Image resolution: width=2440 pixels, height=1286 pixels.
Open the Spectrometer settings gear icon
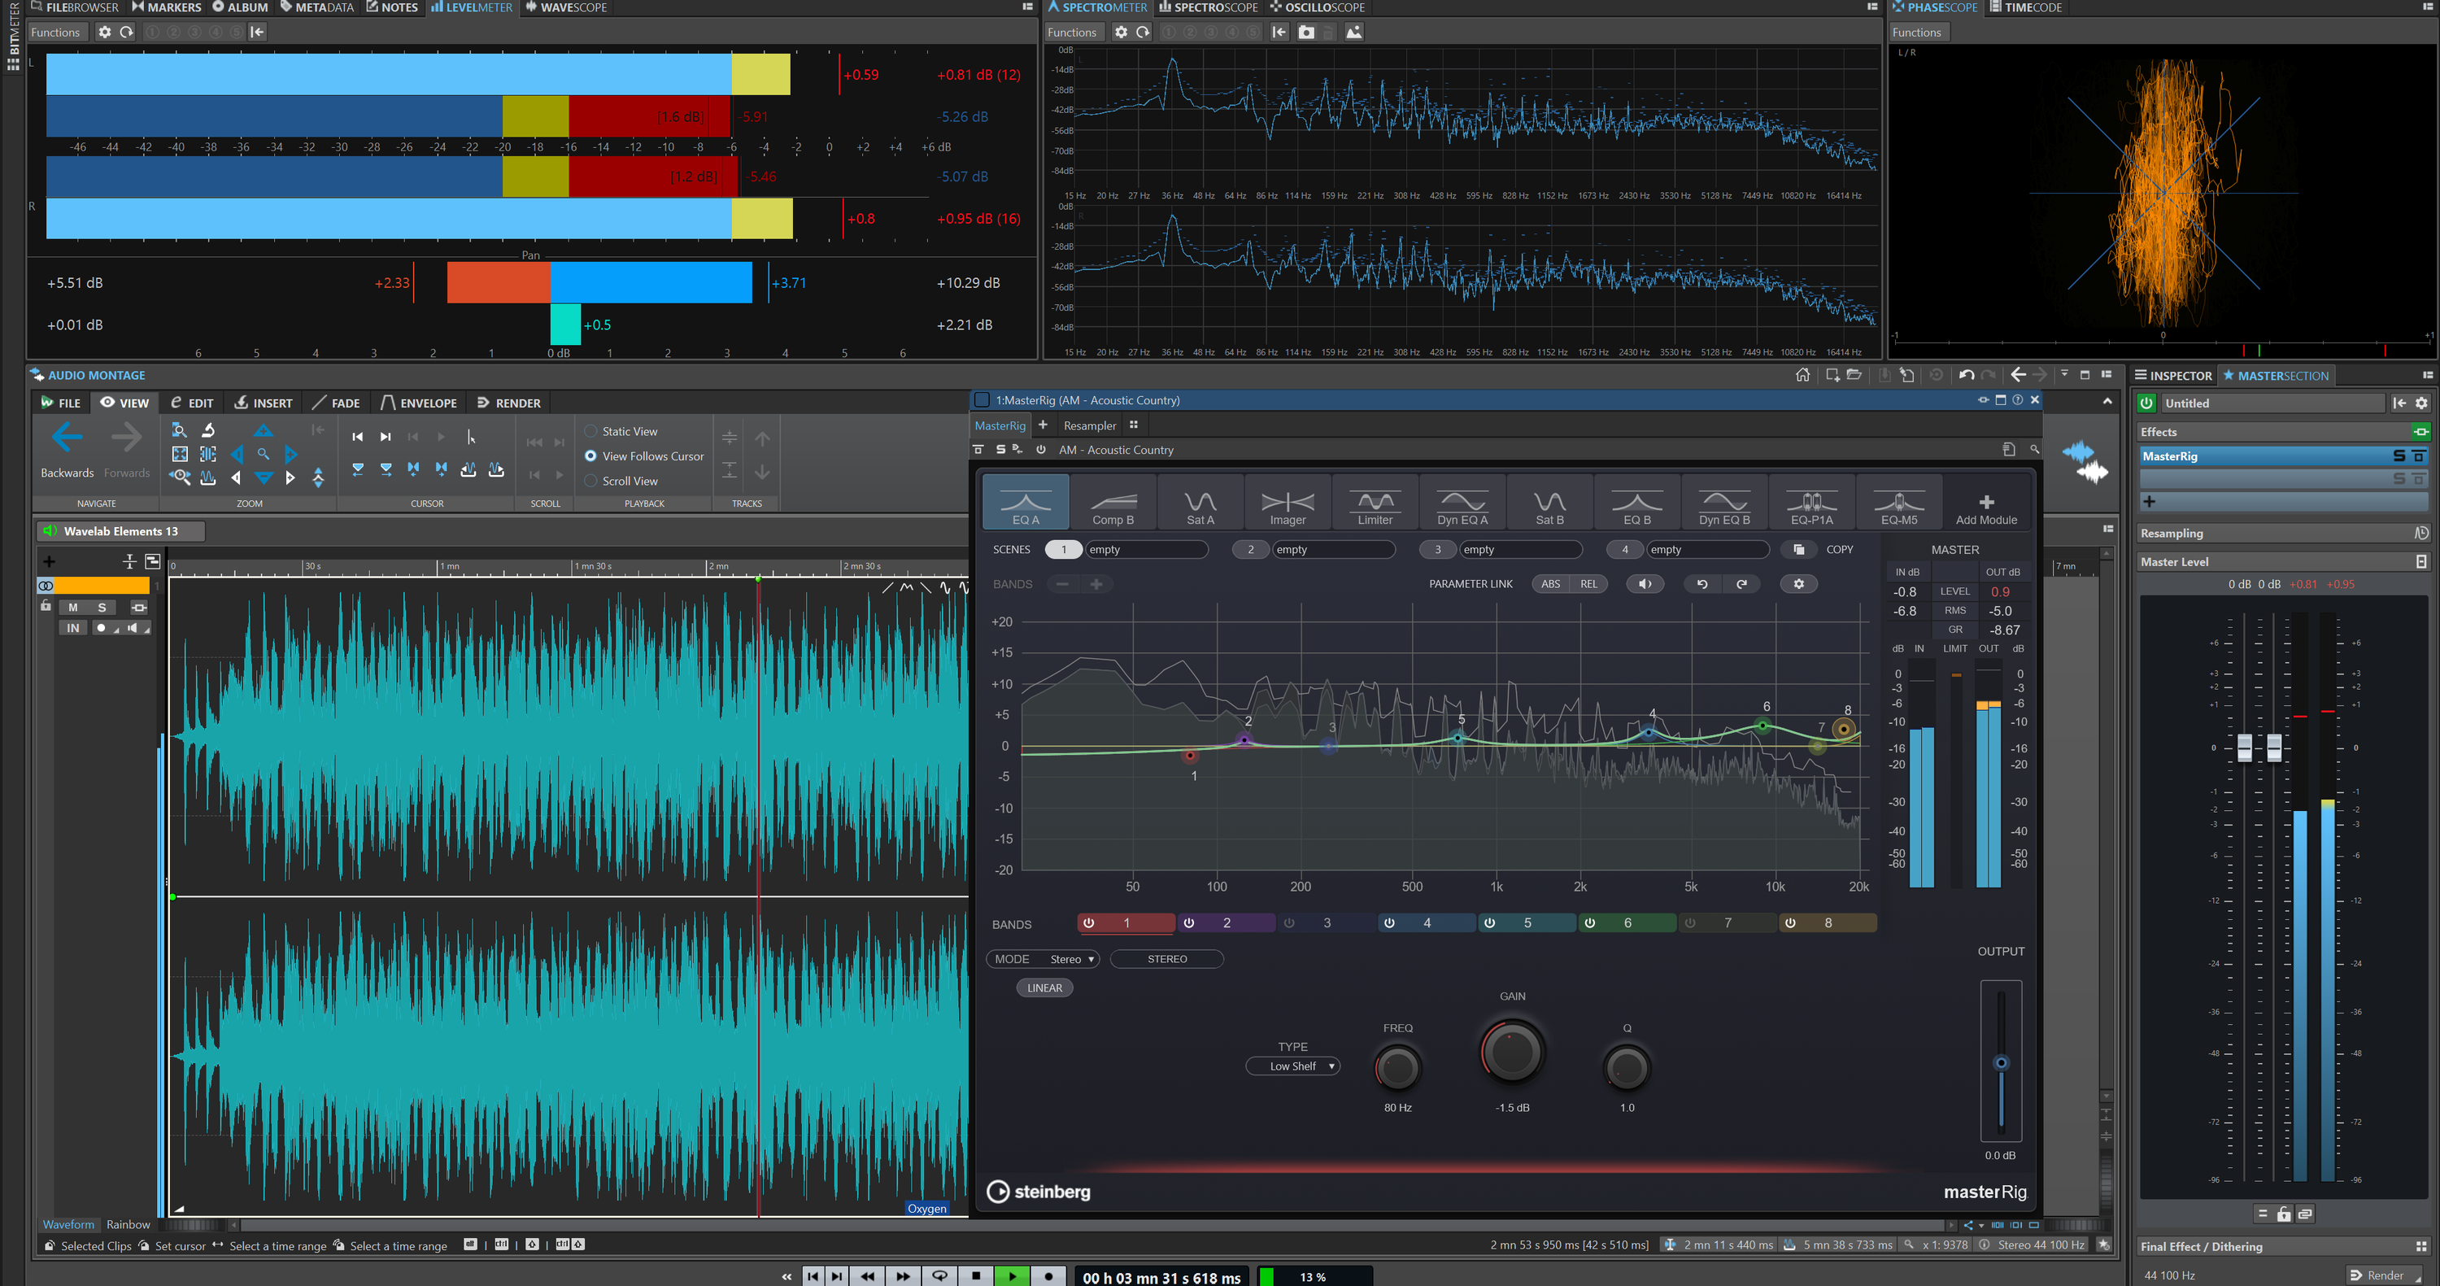1121,31
